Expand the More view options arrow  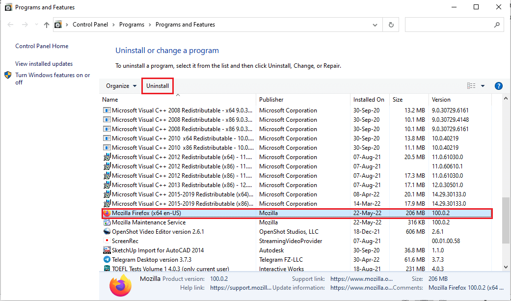[483, 86]
